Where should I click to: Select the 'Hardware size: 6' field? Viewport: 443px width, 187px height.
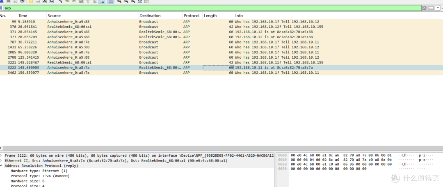[27, 181]
